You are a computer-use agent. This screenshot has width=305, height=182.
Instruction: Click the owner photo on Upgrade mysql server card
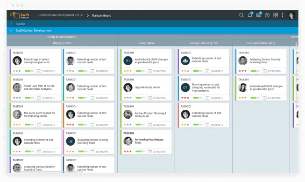coord(128,88)
